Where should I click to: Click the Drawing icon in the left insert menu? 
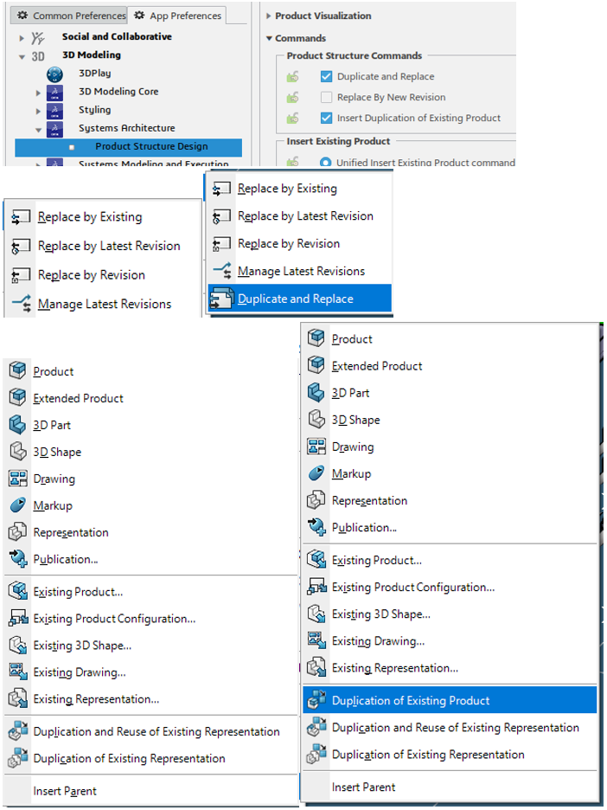pos(17,479)
